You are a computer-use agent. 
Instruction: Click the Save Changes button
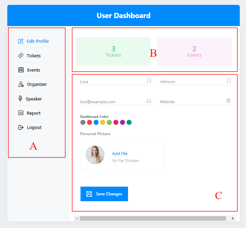[x=104, y=194]
